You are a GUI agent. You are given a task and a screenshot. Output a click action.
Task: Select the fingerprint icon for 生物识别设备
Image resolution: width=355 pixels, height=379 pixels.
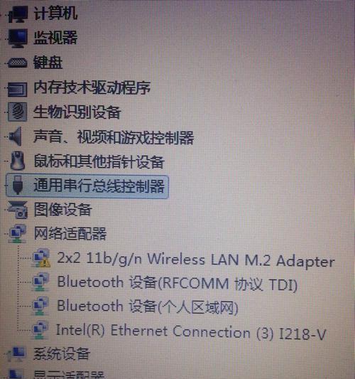click(x=17, y=112)
